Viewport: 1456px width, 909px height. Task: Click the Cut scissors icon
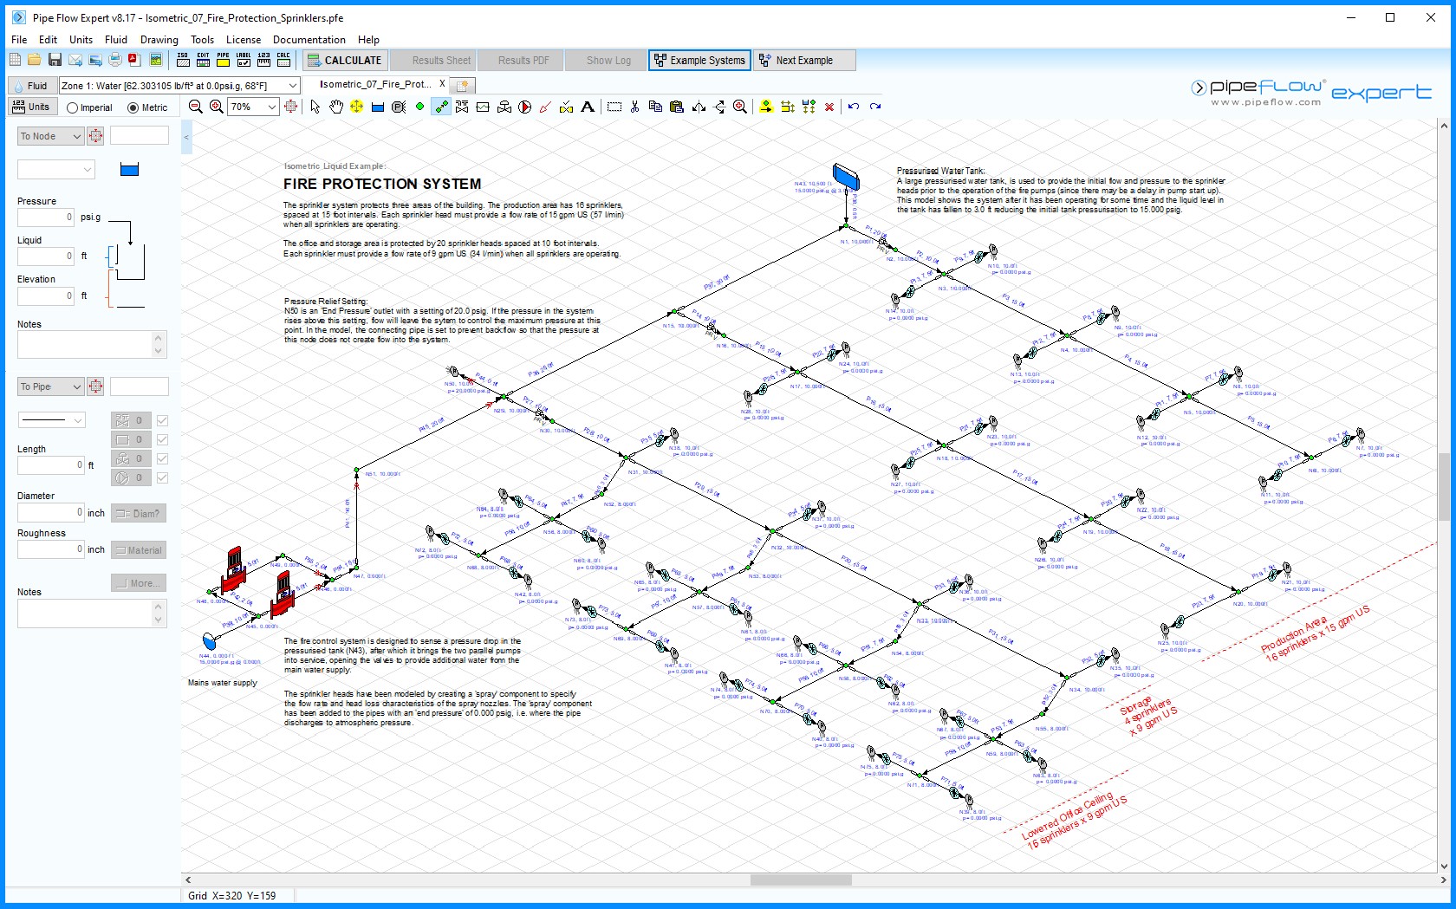(x=635, y=107)
